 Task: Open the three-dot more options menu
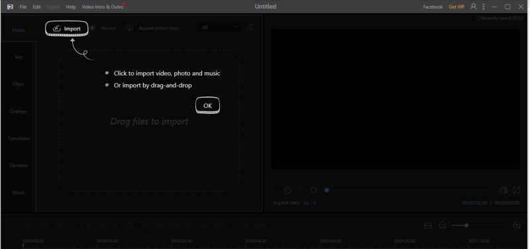pos(484,7)
